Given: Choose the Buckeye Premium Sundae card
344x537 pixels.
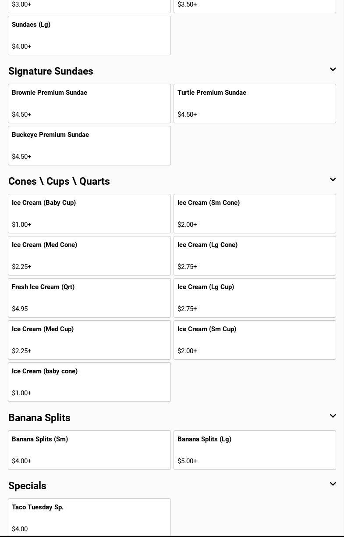Looking at the screenshot, I should click(89, 146).
